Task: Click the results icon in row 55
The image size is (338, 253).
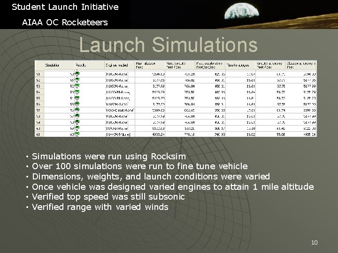Action: [x=77, y=98]
